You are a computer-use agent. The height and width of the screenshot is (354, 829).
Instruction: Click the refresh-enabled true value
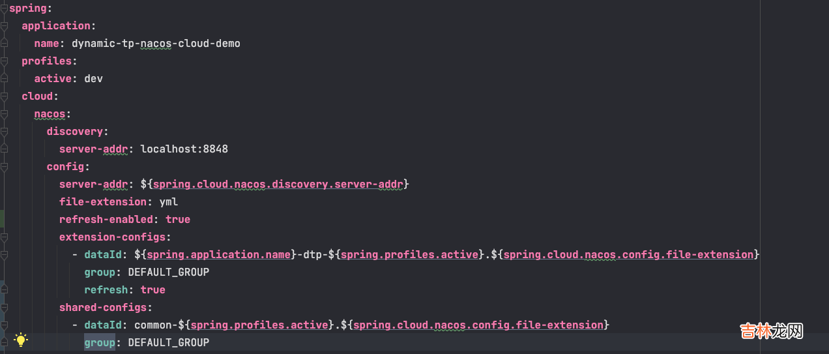point(177,220)
